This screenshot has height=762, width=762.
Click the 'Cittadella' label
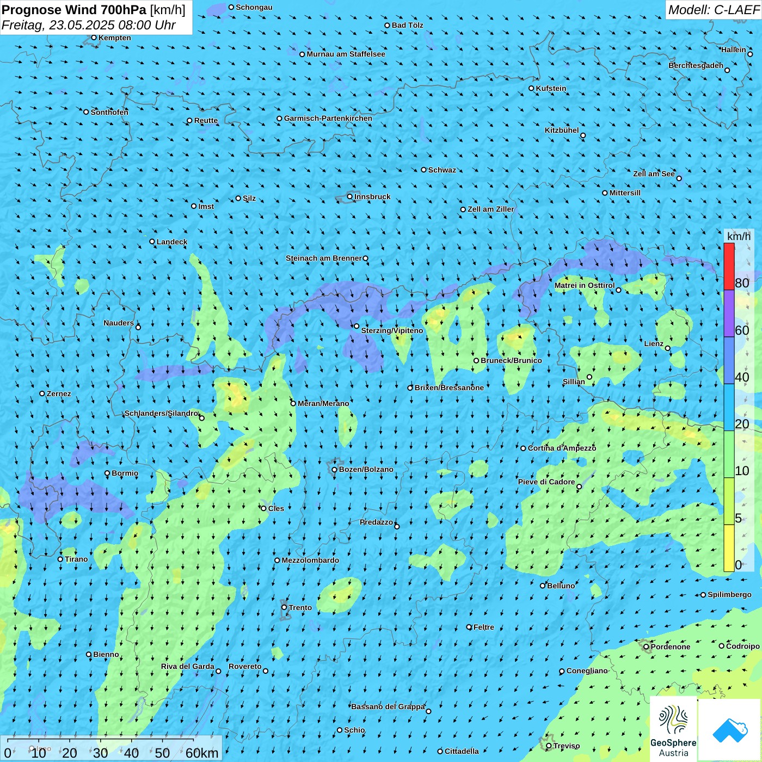pyautogui.click(x=462, y=751)
